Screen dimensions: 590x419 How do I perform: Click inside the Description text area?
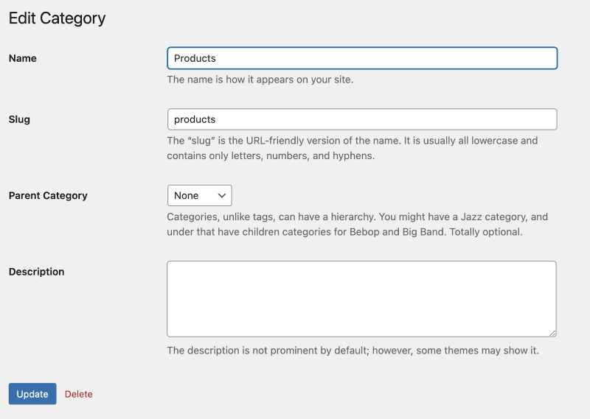point(361,299)
